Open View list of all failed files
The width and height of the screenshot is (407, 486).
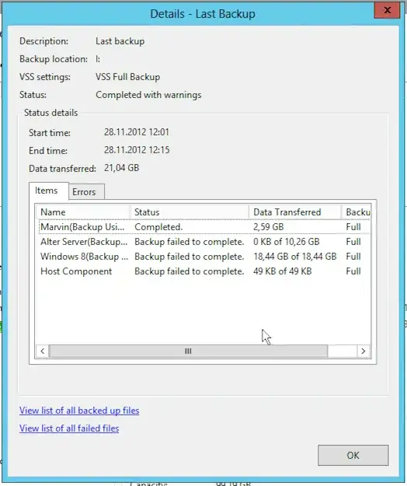click(69, 428)
